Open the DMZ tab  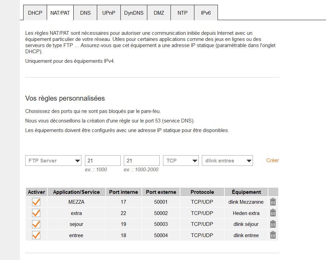click(159, 13)
